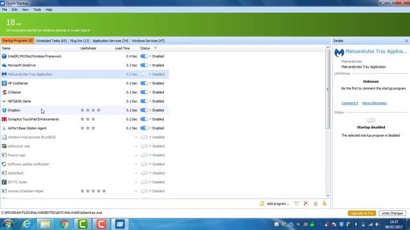The image size is (410, 230).
Task: Open File Explorer folder on the taskbar
Action: [45, 224]
